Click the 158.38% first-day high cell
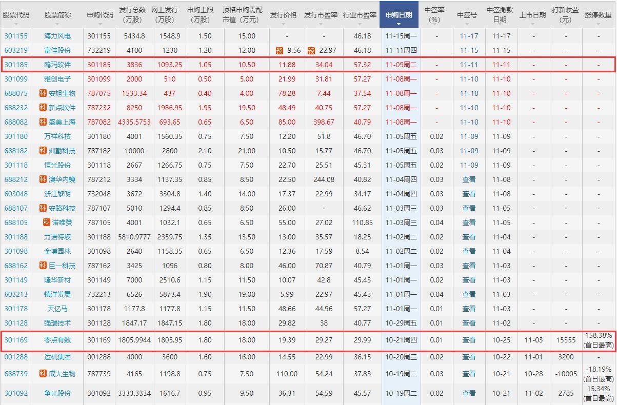The image size is (617, 405). [599, 340]
